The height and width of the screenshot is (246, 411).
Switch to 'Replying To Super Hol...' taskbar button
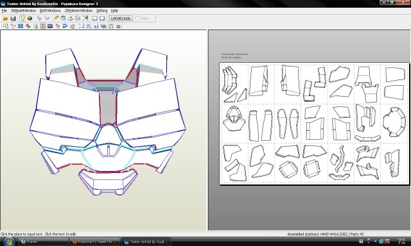[x=95, y=242]
